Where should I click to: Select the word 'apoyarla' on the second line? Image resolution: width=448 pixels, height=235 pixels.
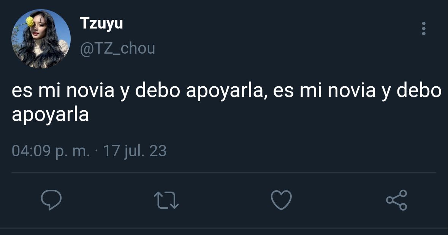coord(50,115)
